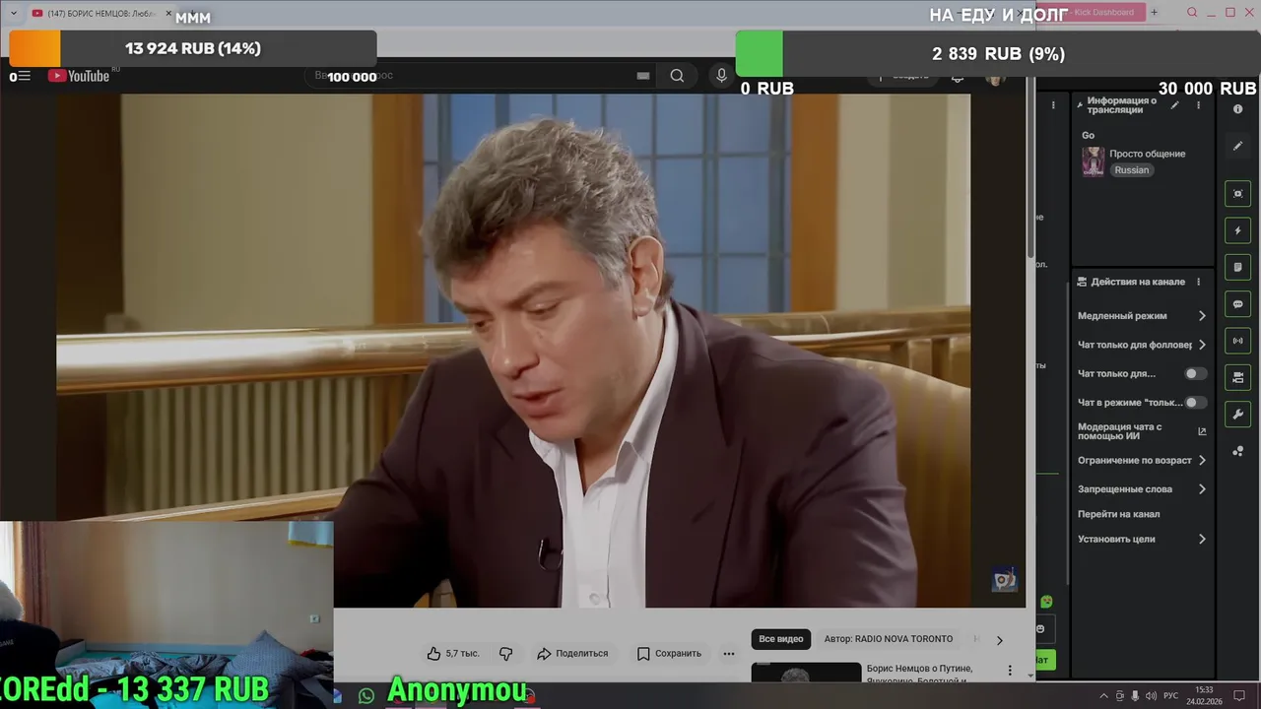This screenshot has width=1261, height=709.
Task: Expand Ограничение по возрасту option
Action: (1142, 460)
